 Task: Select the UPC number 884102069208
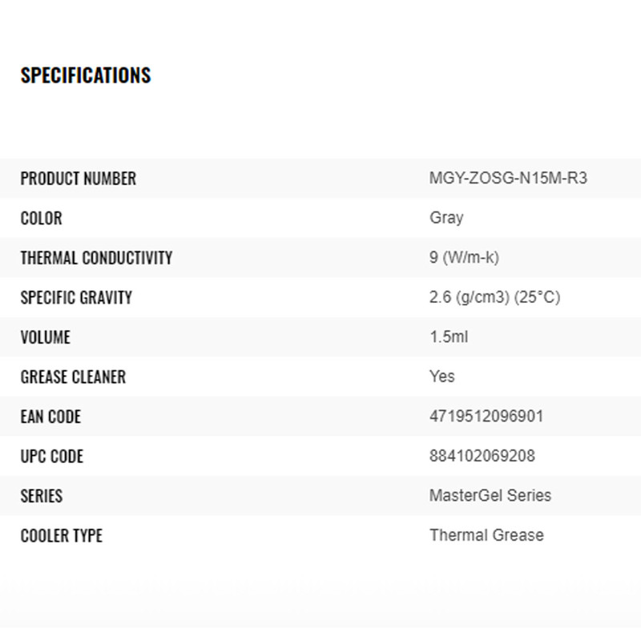click(x=482, y=456)
